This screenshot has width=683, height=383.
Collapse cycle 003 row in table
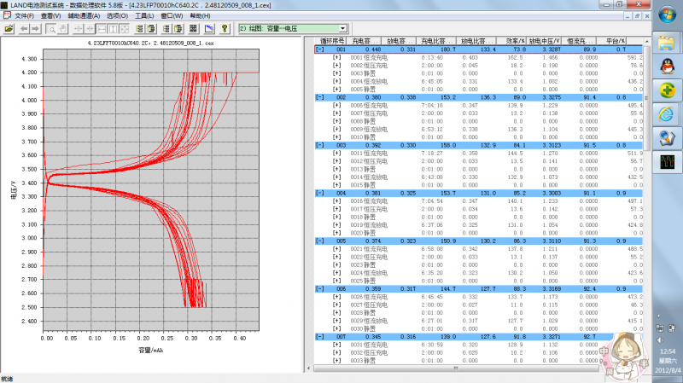pyautogui.click(x=320, y=145)
